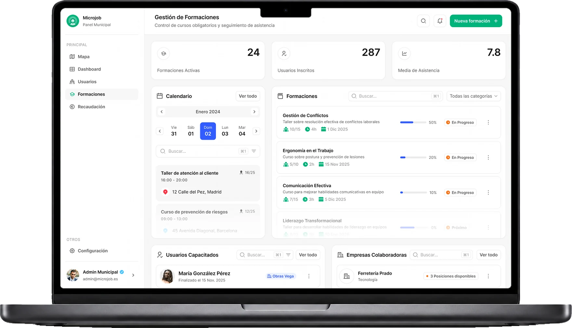Image resolution: width=572 pixels, height=328 pixels.
Task: Focus the Empresas Colaboradoras search field
Action: coord(441,255)
